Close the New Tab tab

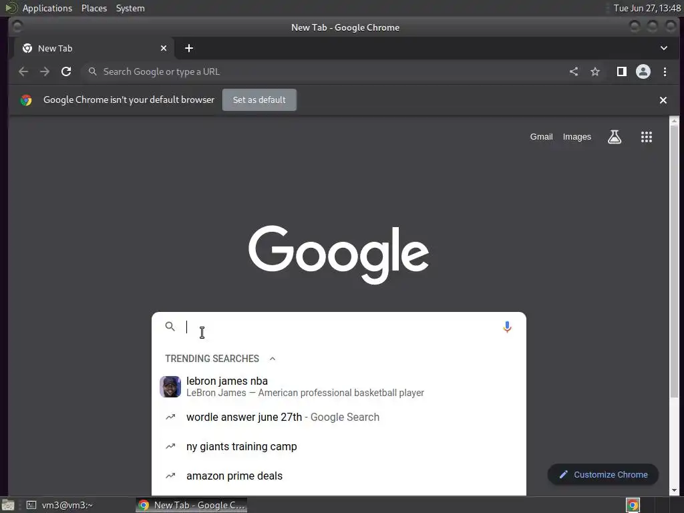pyautogui.click(x=164, y=48)
